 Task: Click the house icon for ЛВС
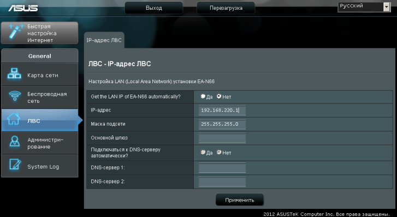(14, 119)
